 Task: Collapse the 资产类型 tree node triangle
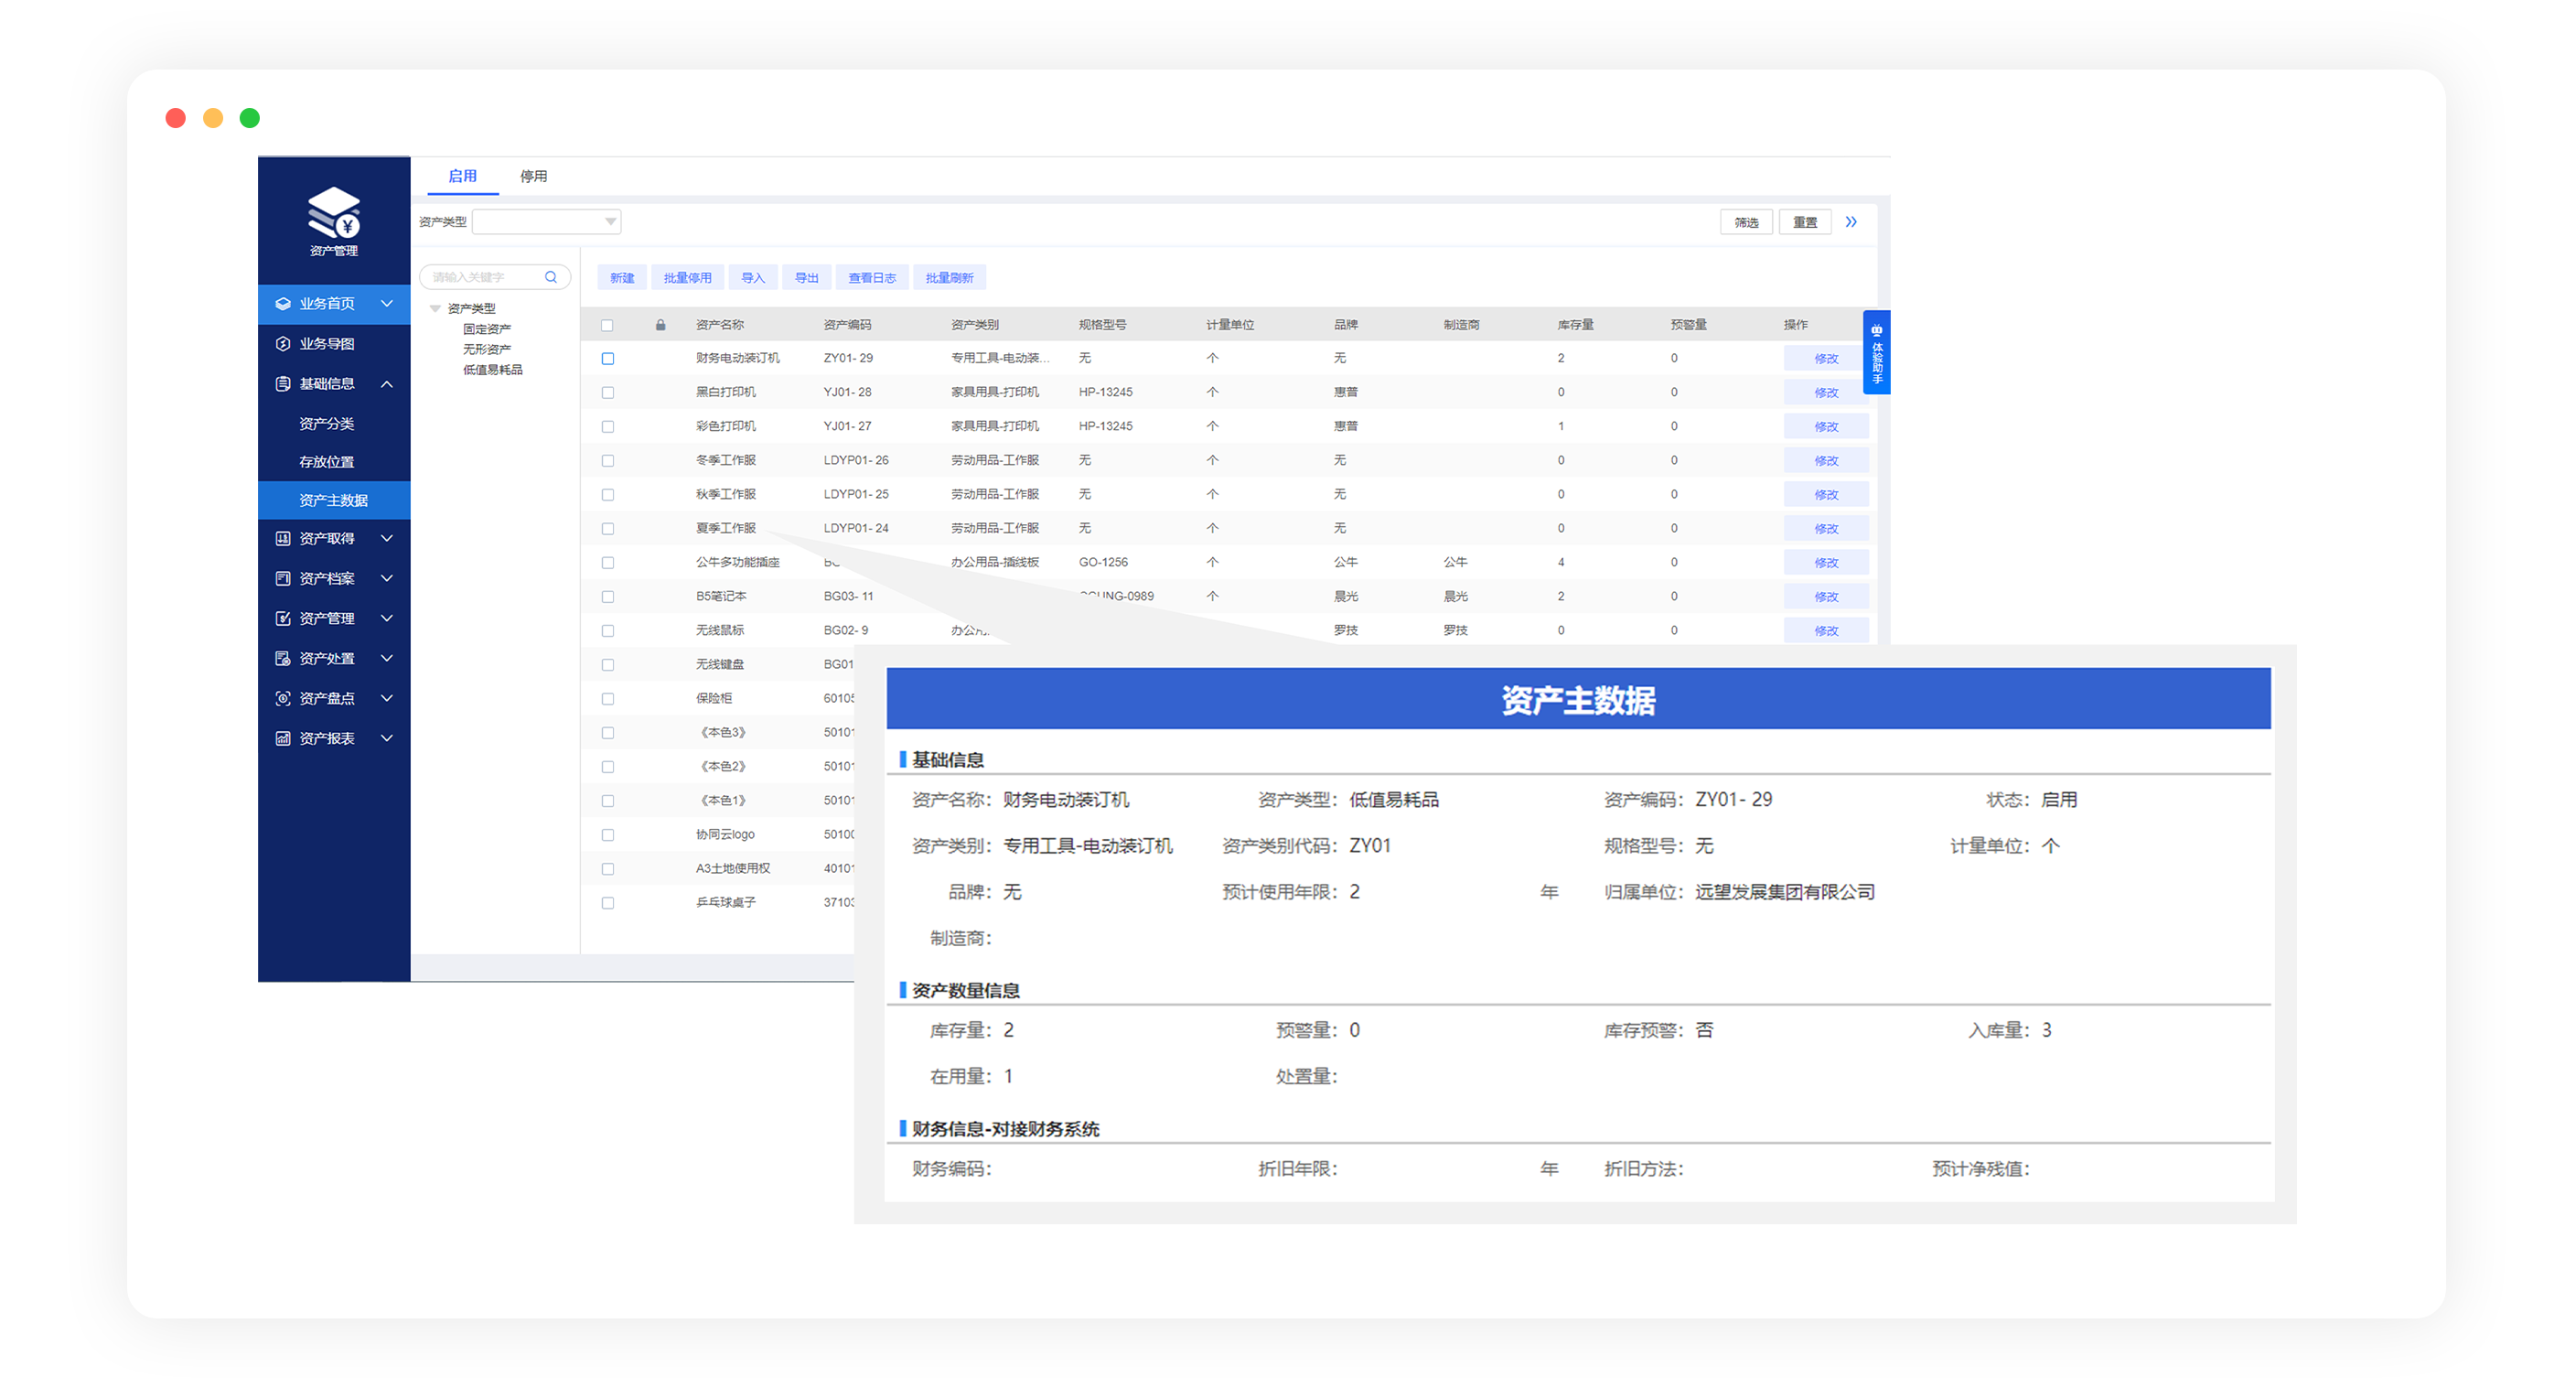(x=435, y=309)
